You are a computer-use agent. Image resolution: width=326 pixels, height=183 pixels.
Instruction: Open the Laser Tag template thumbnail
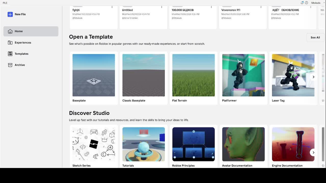[293, 75]
